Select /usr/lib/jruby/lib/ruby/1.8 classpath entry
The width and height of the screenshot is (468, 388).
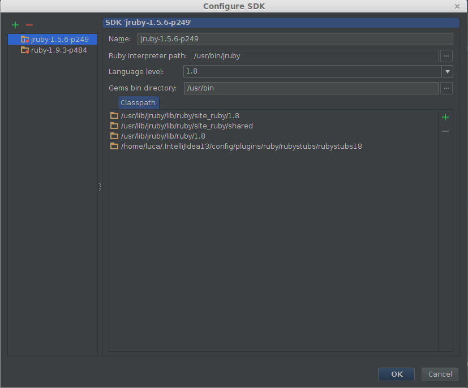tap(273, 136)
